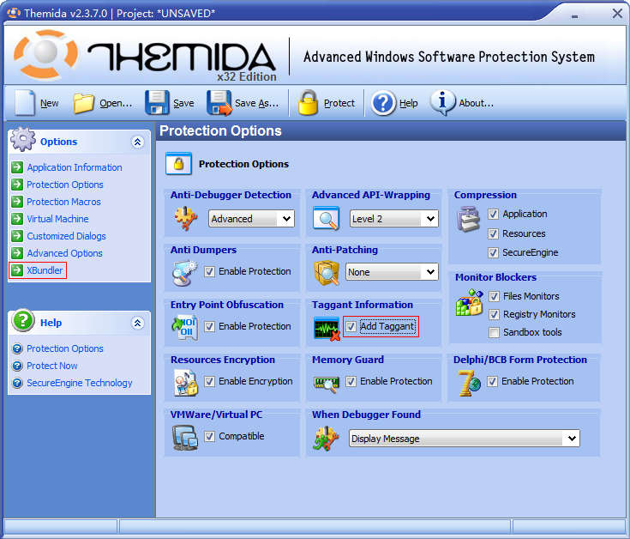Click the About... toolbar label

(x=476, y=103)
